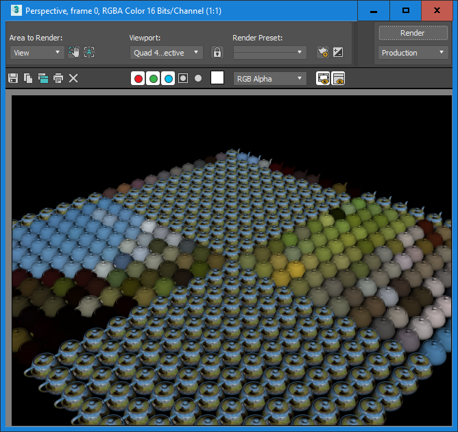Minimize the rendered frame window
The image size is (458, 432).
(x=374, y=10)
